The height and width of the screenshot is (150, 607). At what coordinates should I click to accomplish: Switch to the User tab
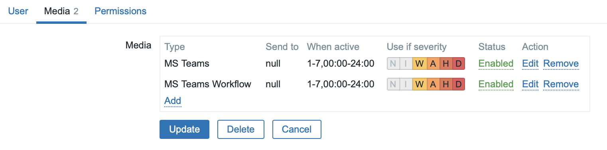tap(18, 11)
